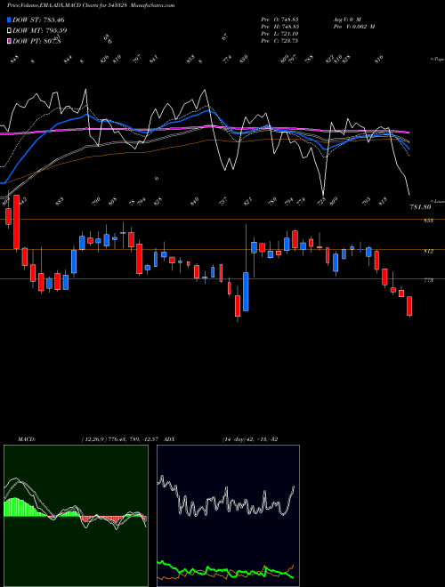The height and width of the screenshot is (587, 445).
Task: Click the white DOW MT legend swatch
Action: coord(9,30)
